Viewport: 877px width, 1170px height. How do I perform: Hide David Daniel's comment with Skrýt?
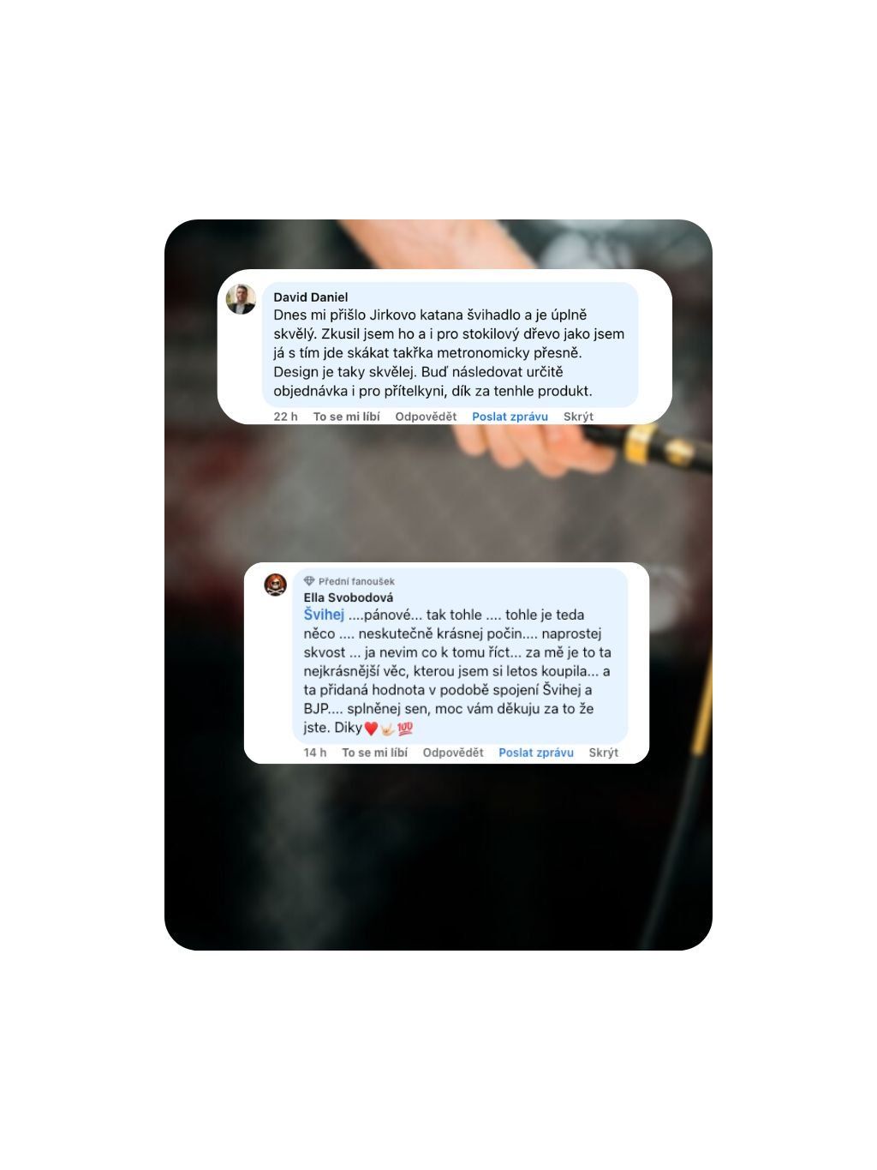point(578,417)
